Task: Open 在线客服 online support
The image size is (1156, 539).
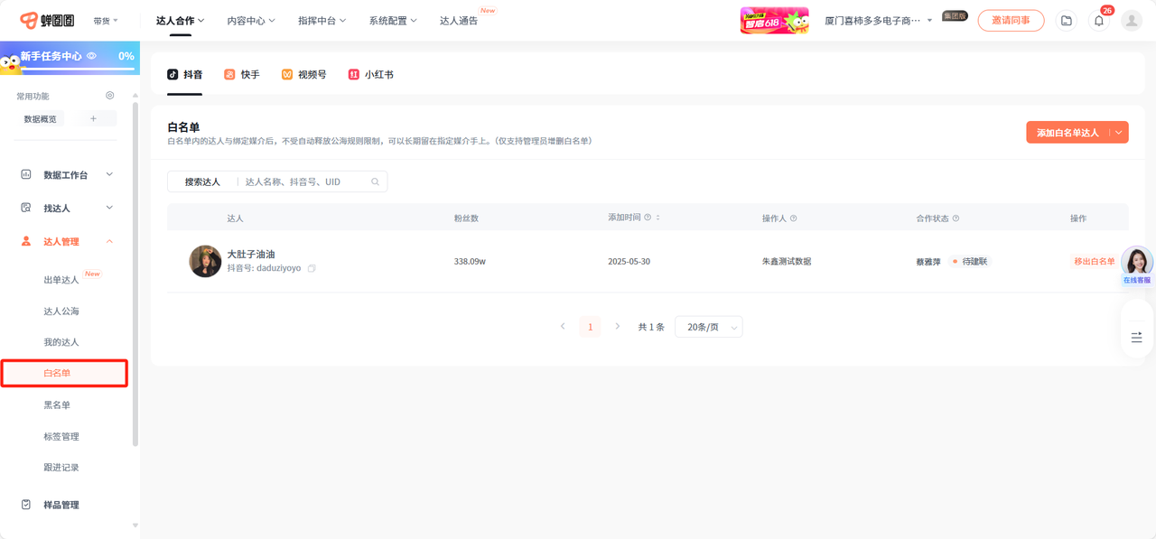Action: (x=1136, y=265)
